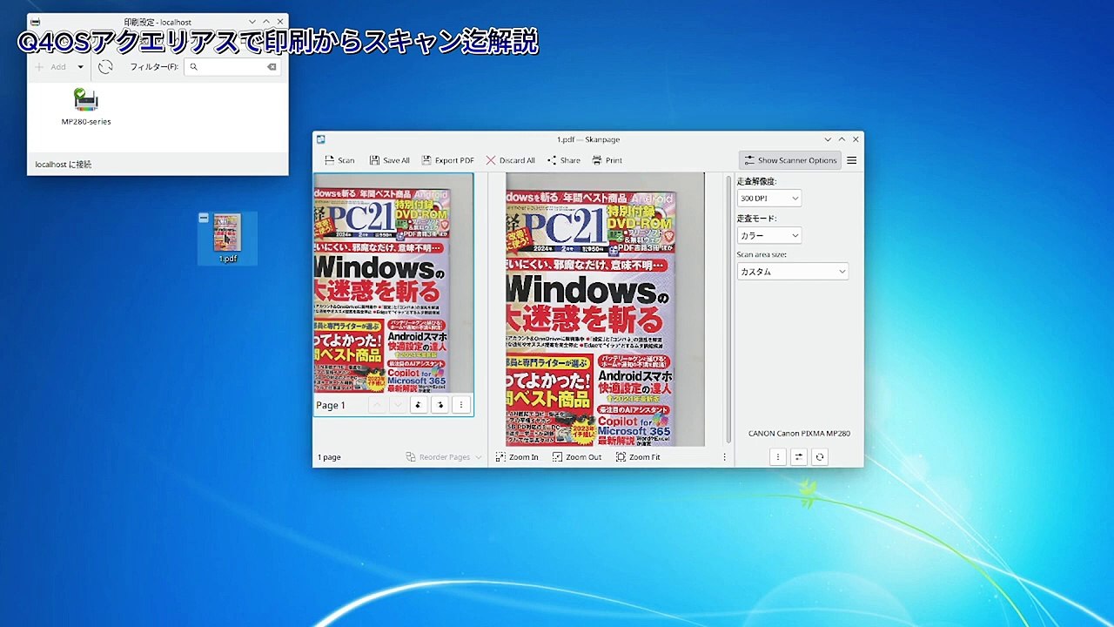The height and width of the screenshot is (627, 1114).
Task: Reload the scanner devices list
Action: coord(820,456)
